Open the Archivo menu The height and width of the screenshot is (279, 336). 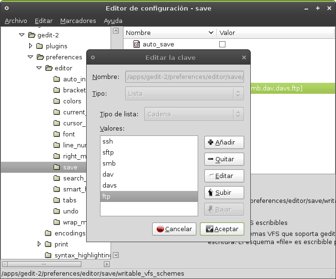click(x=16, y=21)
